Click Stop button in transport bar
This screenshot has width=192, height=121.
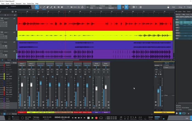88,118
